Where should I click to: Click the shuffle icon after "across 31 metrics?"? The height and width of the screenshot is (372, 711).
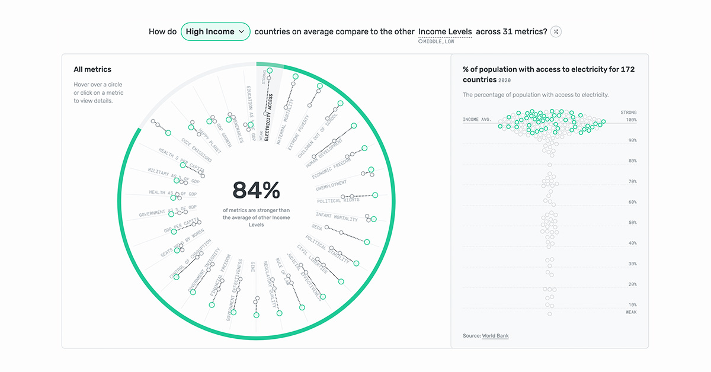coord(555,31)
